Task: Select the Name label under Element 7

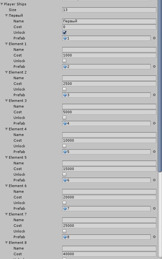Action: click(19, 220)
